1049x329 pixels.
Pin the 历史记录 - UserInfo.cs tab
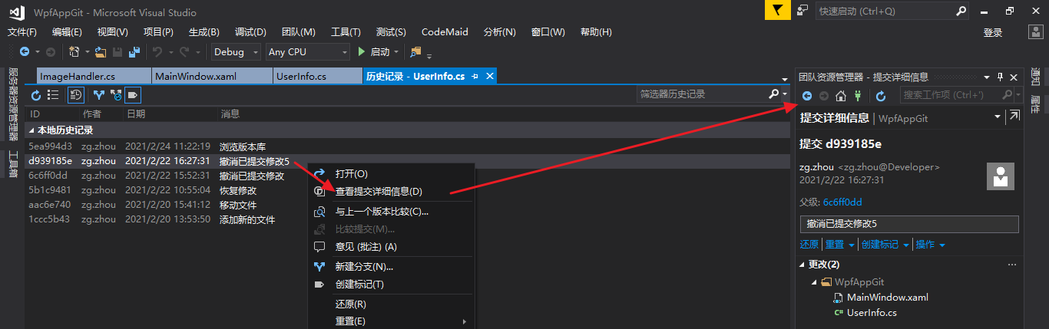475,76
